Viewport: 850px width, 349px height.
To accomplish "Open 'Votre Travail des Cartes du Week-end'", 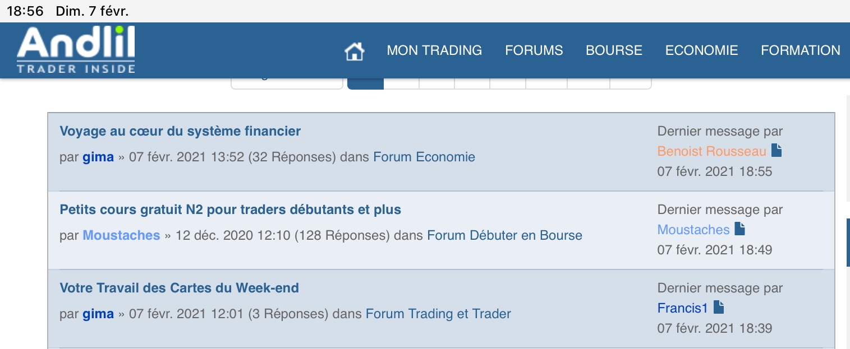I will click(179, 288).
